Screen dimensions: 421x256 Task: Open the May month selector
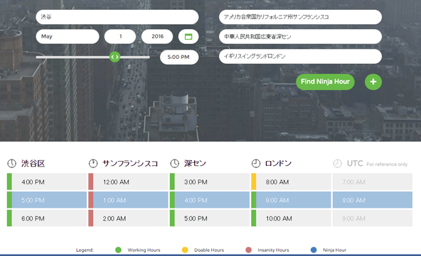pyautogui.click(x=68, y=36)
